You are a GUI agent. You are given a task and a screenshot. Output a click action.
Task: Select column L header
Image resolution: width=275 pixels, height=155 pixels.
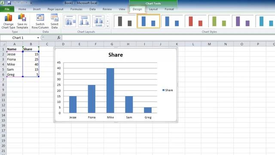[193, 44]
